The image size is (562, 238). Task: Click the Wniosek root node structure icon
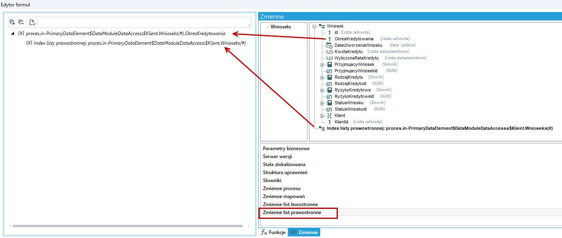click(322, 26)
